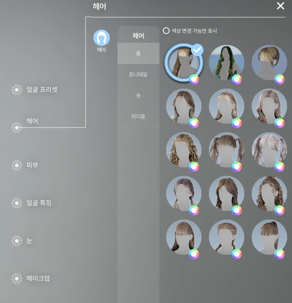292x303 pixels.
Task: Open the 눈 customization section
Action: [17, 241]
